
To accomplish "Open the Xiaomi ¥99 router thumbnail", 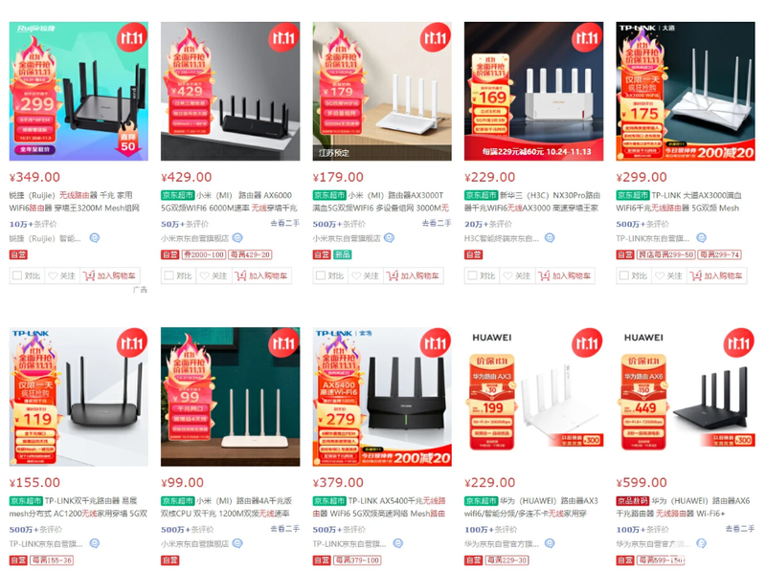I will coord(231,397).
